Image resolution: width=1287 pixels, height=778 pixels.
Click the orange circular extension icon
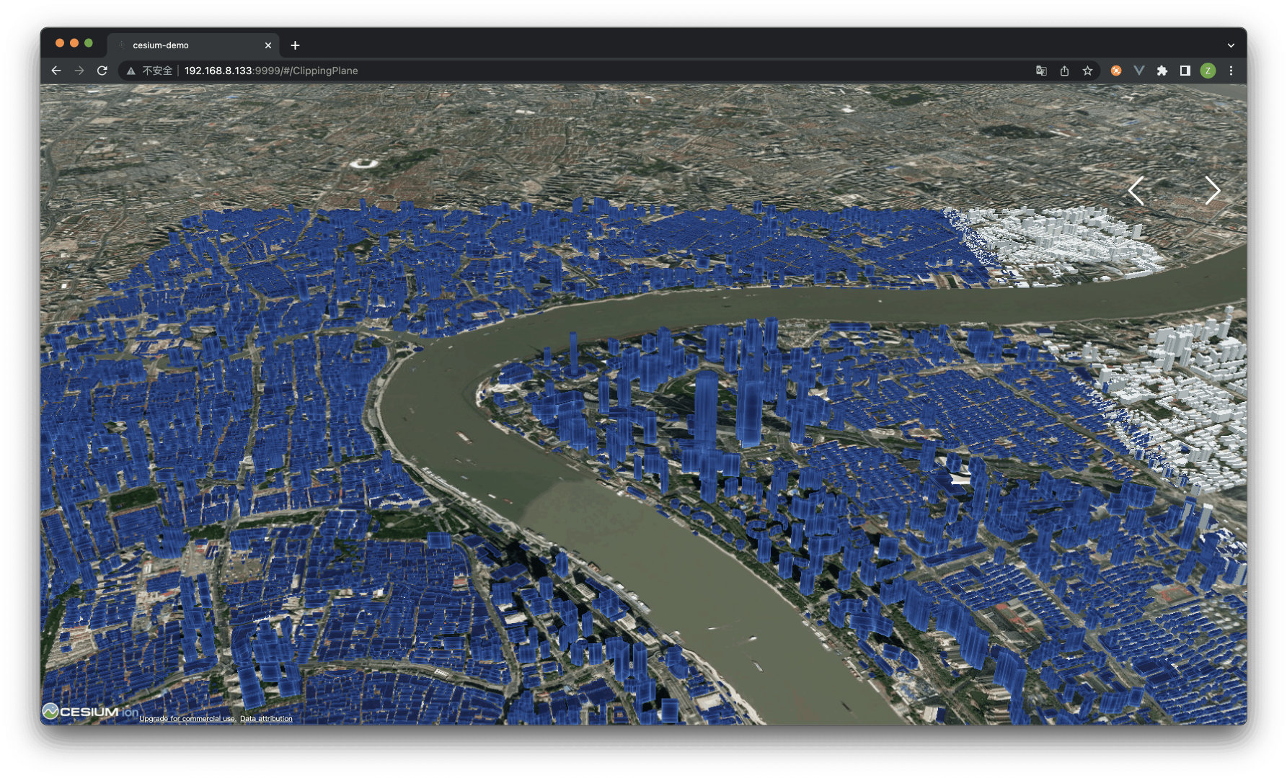(x=1115, y=71)
